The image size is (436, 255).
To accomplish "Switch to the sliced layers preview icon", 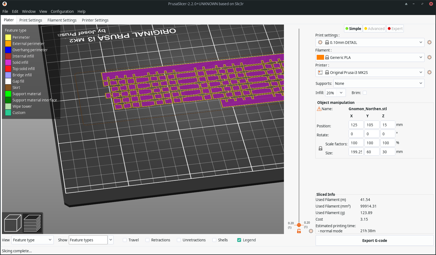I will pos(32,223).
